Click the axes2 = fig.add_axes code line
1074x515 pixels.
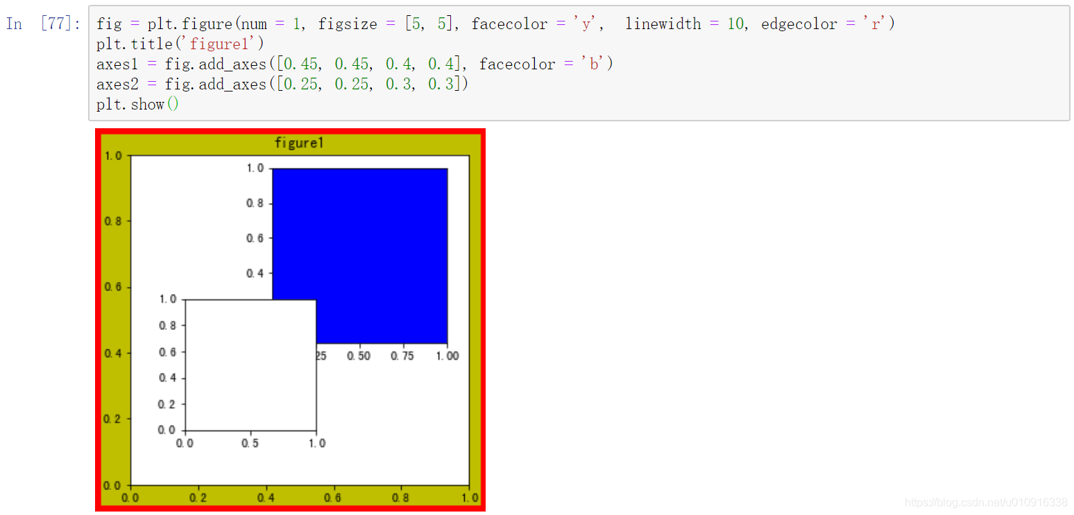(282, 85)
